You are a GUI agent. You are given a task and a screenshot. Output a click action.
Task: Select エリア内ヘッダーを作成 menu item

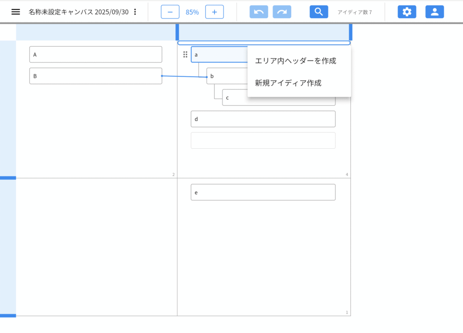pyautogui.click(x=296, y=61)
